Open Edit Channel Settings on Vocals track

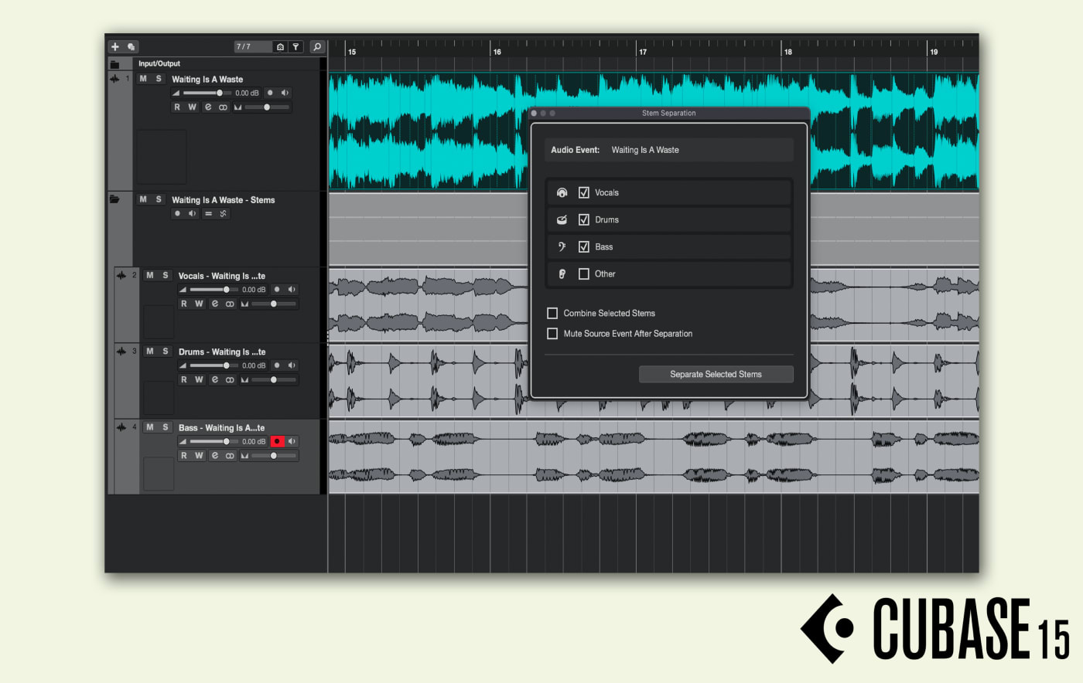[214, 304]
